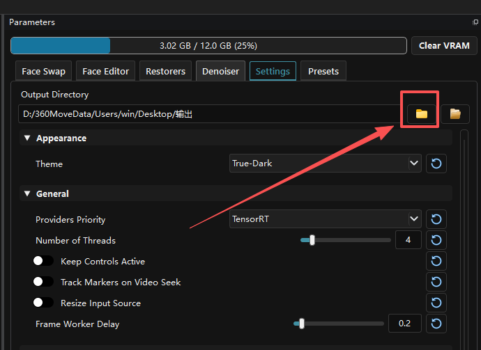Click the Theme label text
The height and width of the screenshot is (350, 481).
click(49, 164)
